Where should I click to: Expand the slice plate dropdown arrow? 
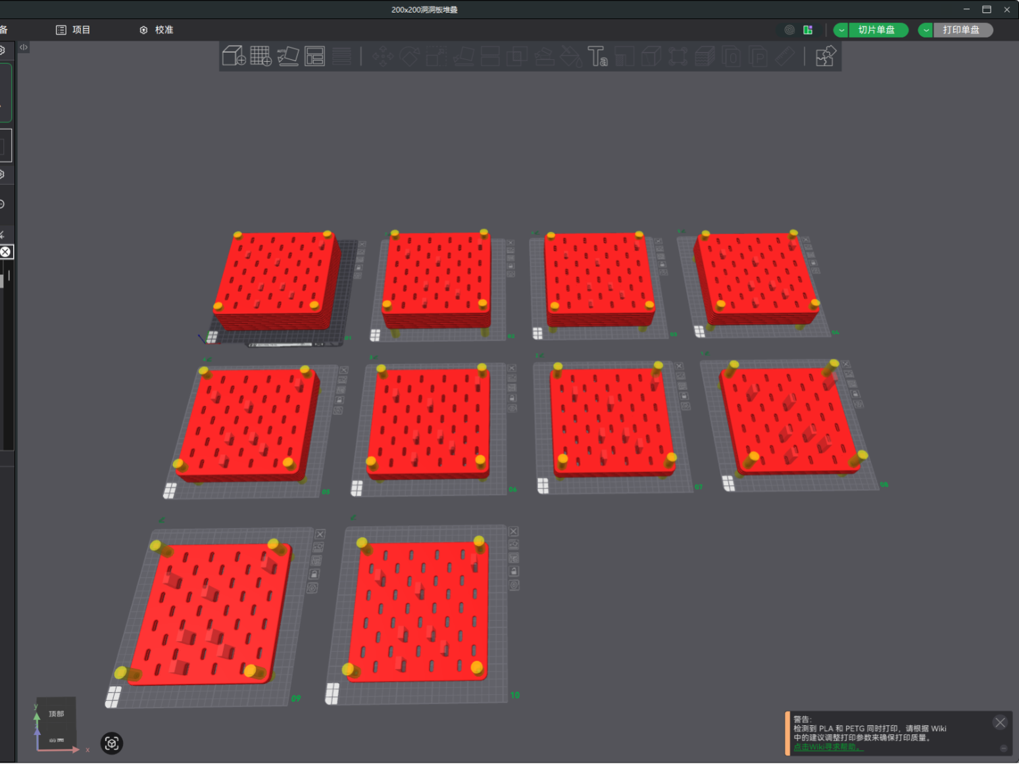coord(841,30)
